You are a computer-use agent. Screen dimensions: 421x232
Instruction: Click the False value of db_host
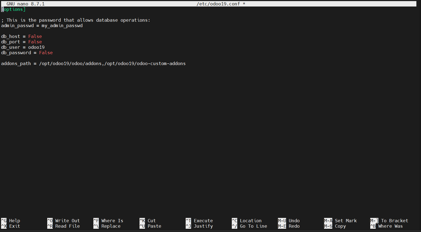(35, 36)
